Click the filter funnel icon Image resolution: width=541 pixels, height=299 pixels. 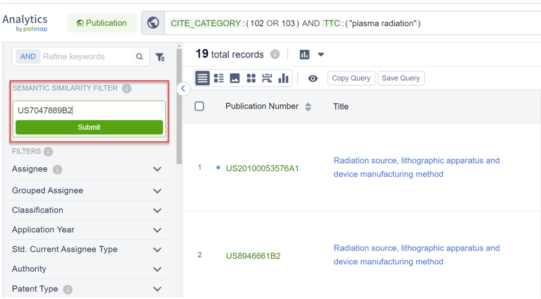[x=160, y=57]
